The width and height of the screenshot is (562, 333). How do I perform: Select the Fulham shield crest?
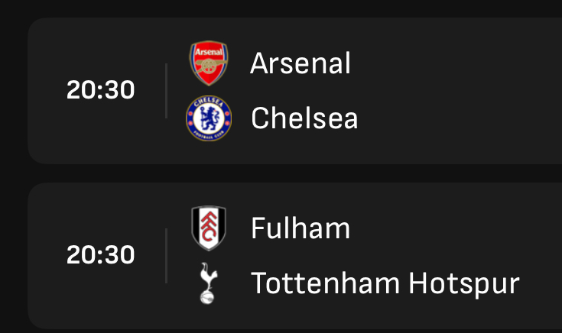coord(209,228)
